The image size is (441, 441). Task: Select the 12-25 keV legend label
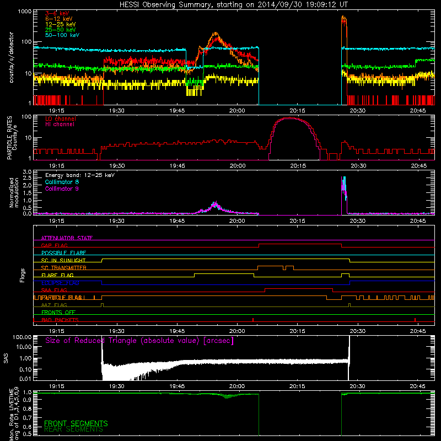60,24
